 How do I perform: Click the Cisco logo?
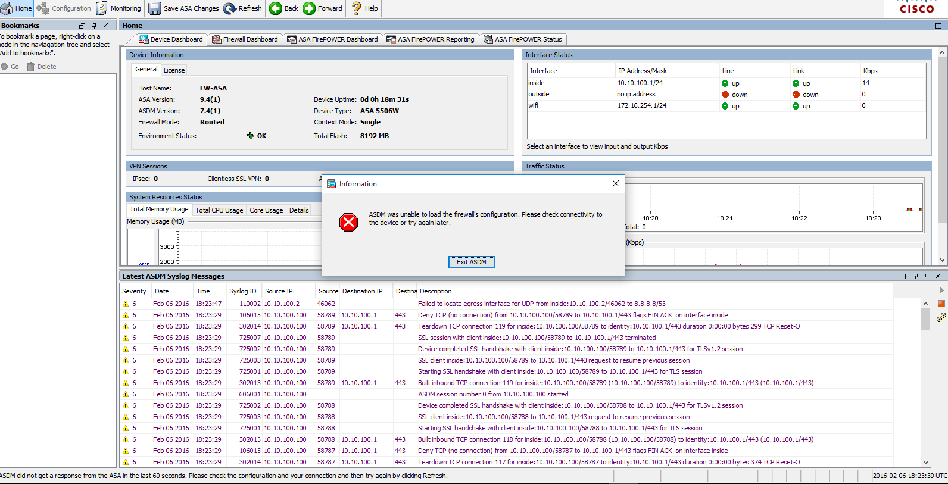coord(916,7)
